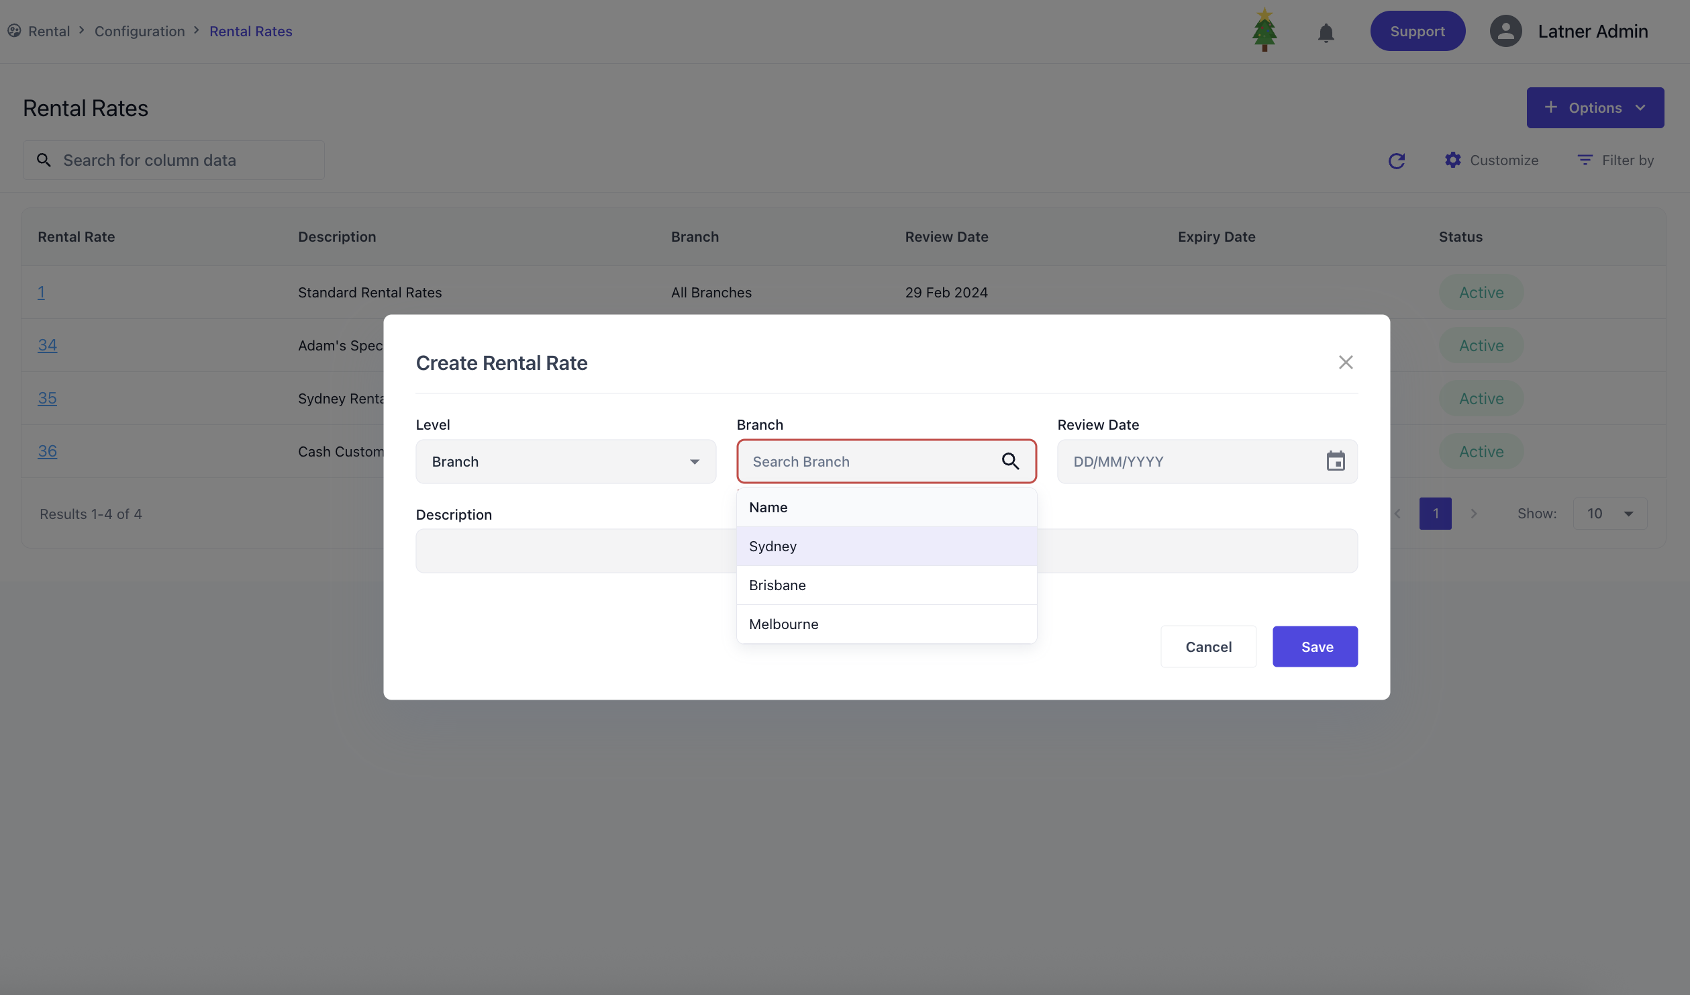The image size is (1690, 995).
Task: Expand the Level dropdown
Action: click(x=566, y=462)
